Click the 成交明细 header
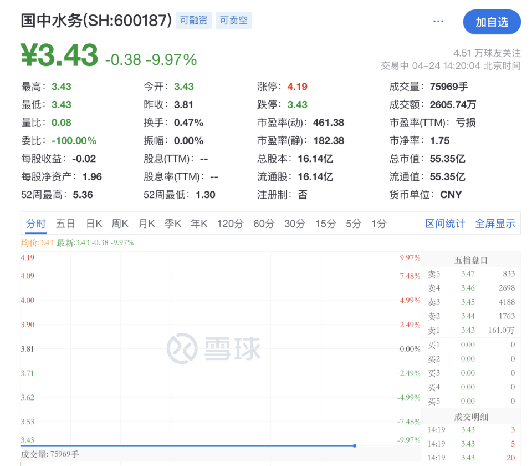 coord(471,417)
